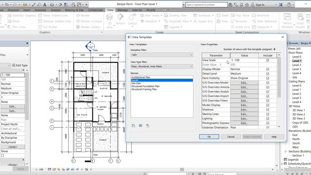Click Show Hidden Lines in ribbon
The width and height of the screenshot is (311, 175).
(53, 16)
